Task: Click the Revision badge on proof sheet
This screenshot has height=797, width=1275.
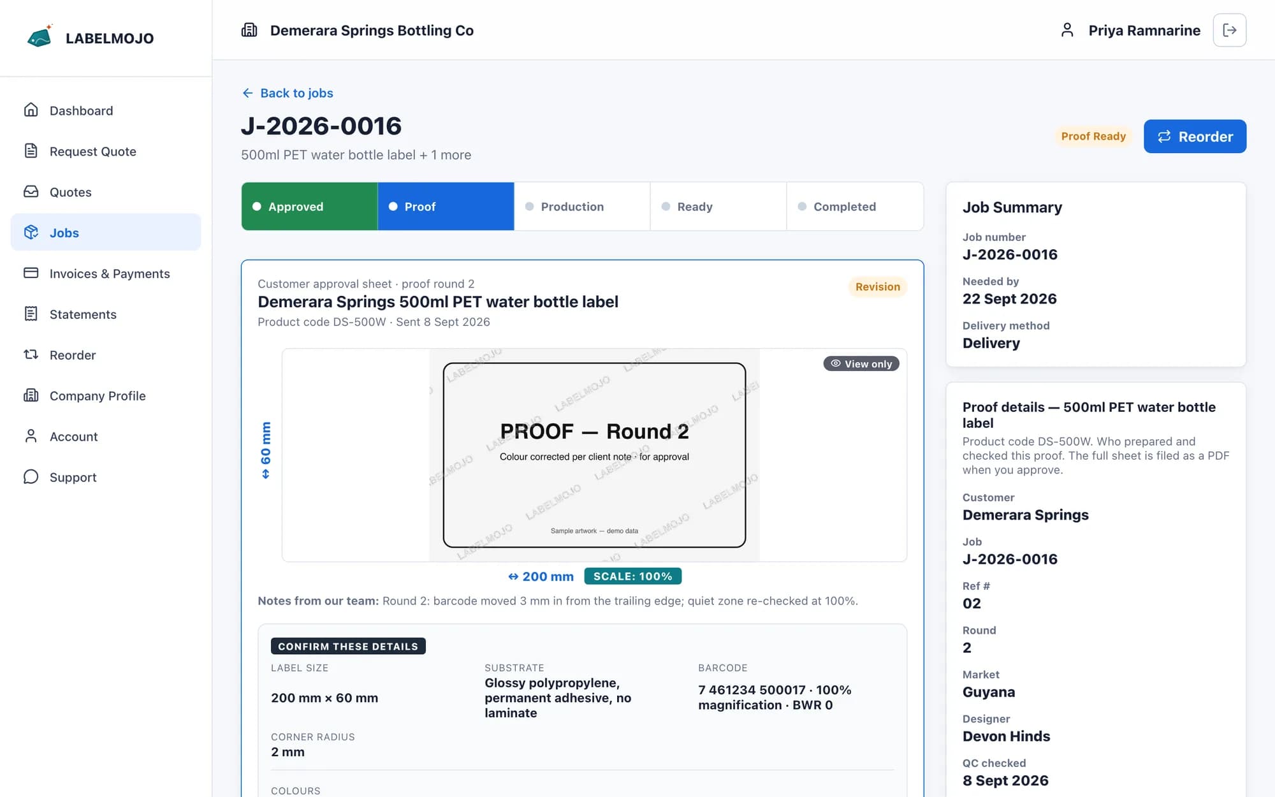Action: [x=877, y=287]
